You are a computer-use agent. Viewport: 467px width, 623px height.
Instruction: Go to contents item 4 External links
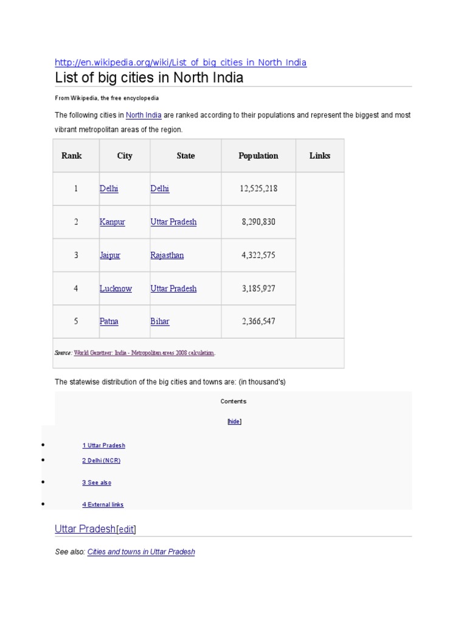tap(103, 504)
